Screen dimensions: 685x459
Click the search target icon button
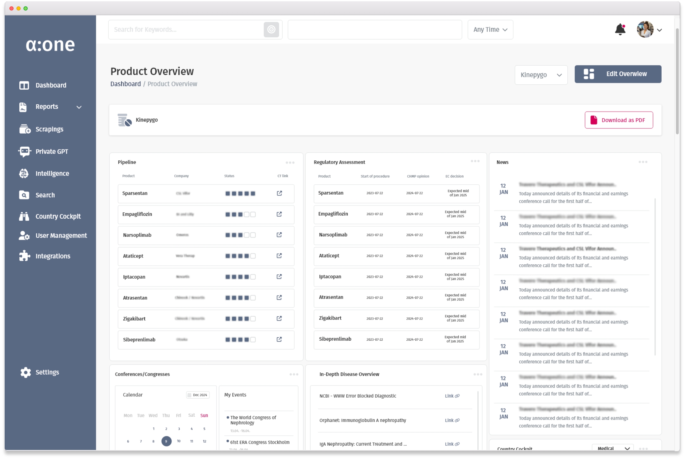[x=271, y=30]
